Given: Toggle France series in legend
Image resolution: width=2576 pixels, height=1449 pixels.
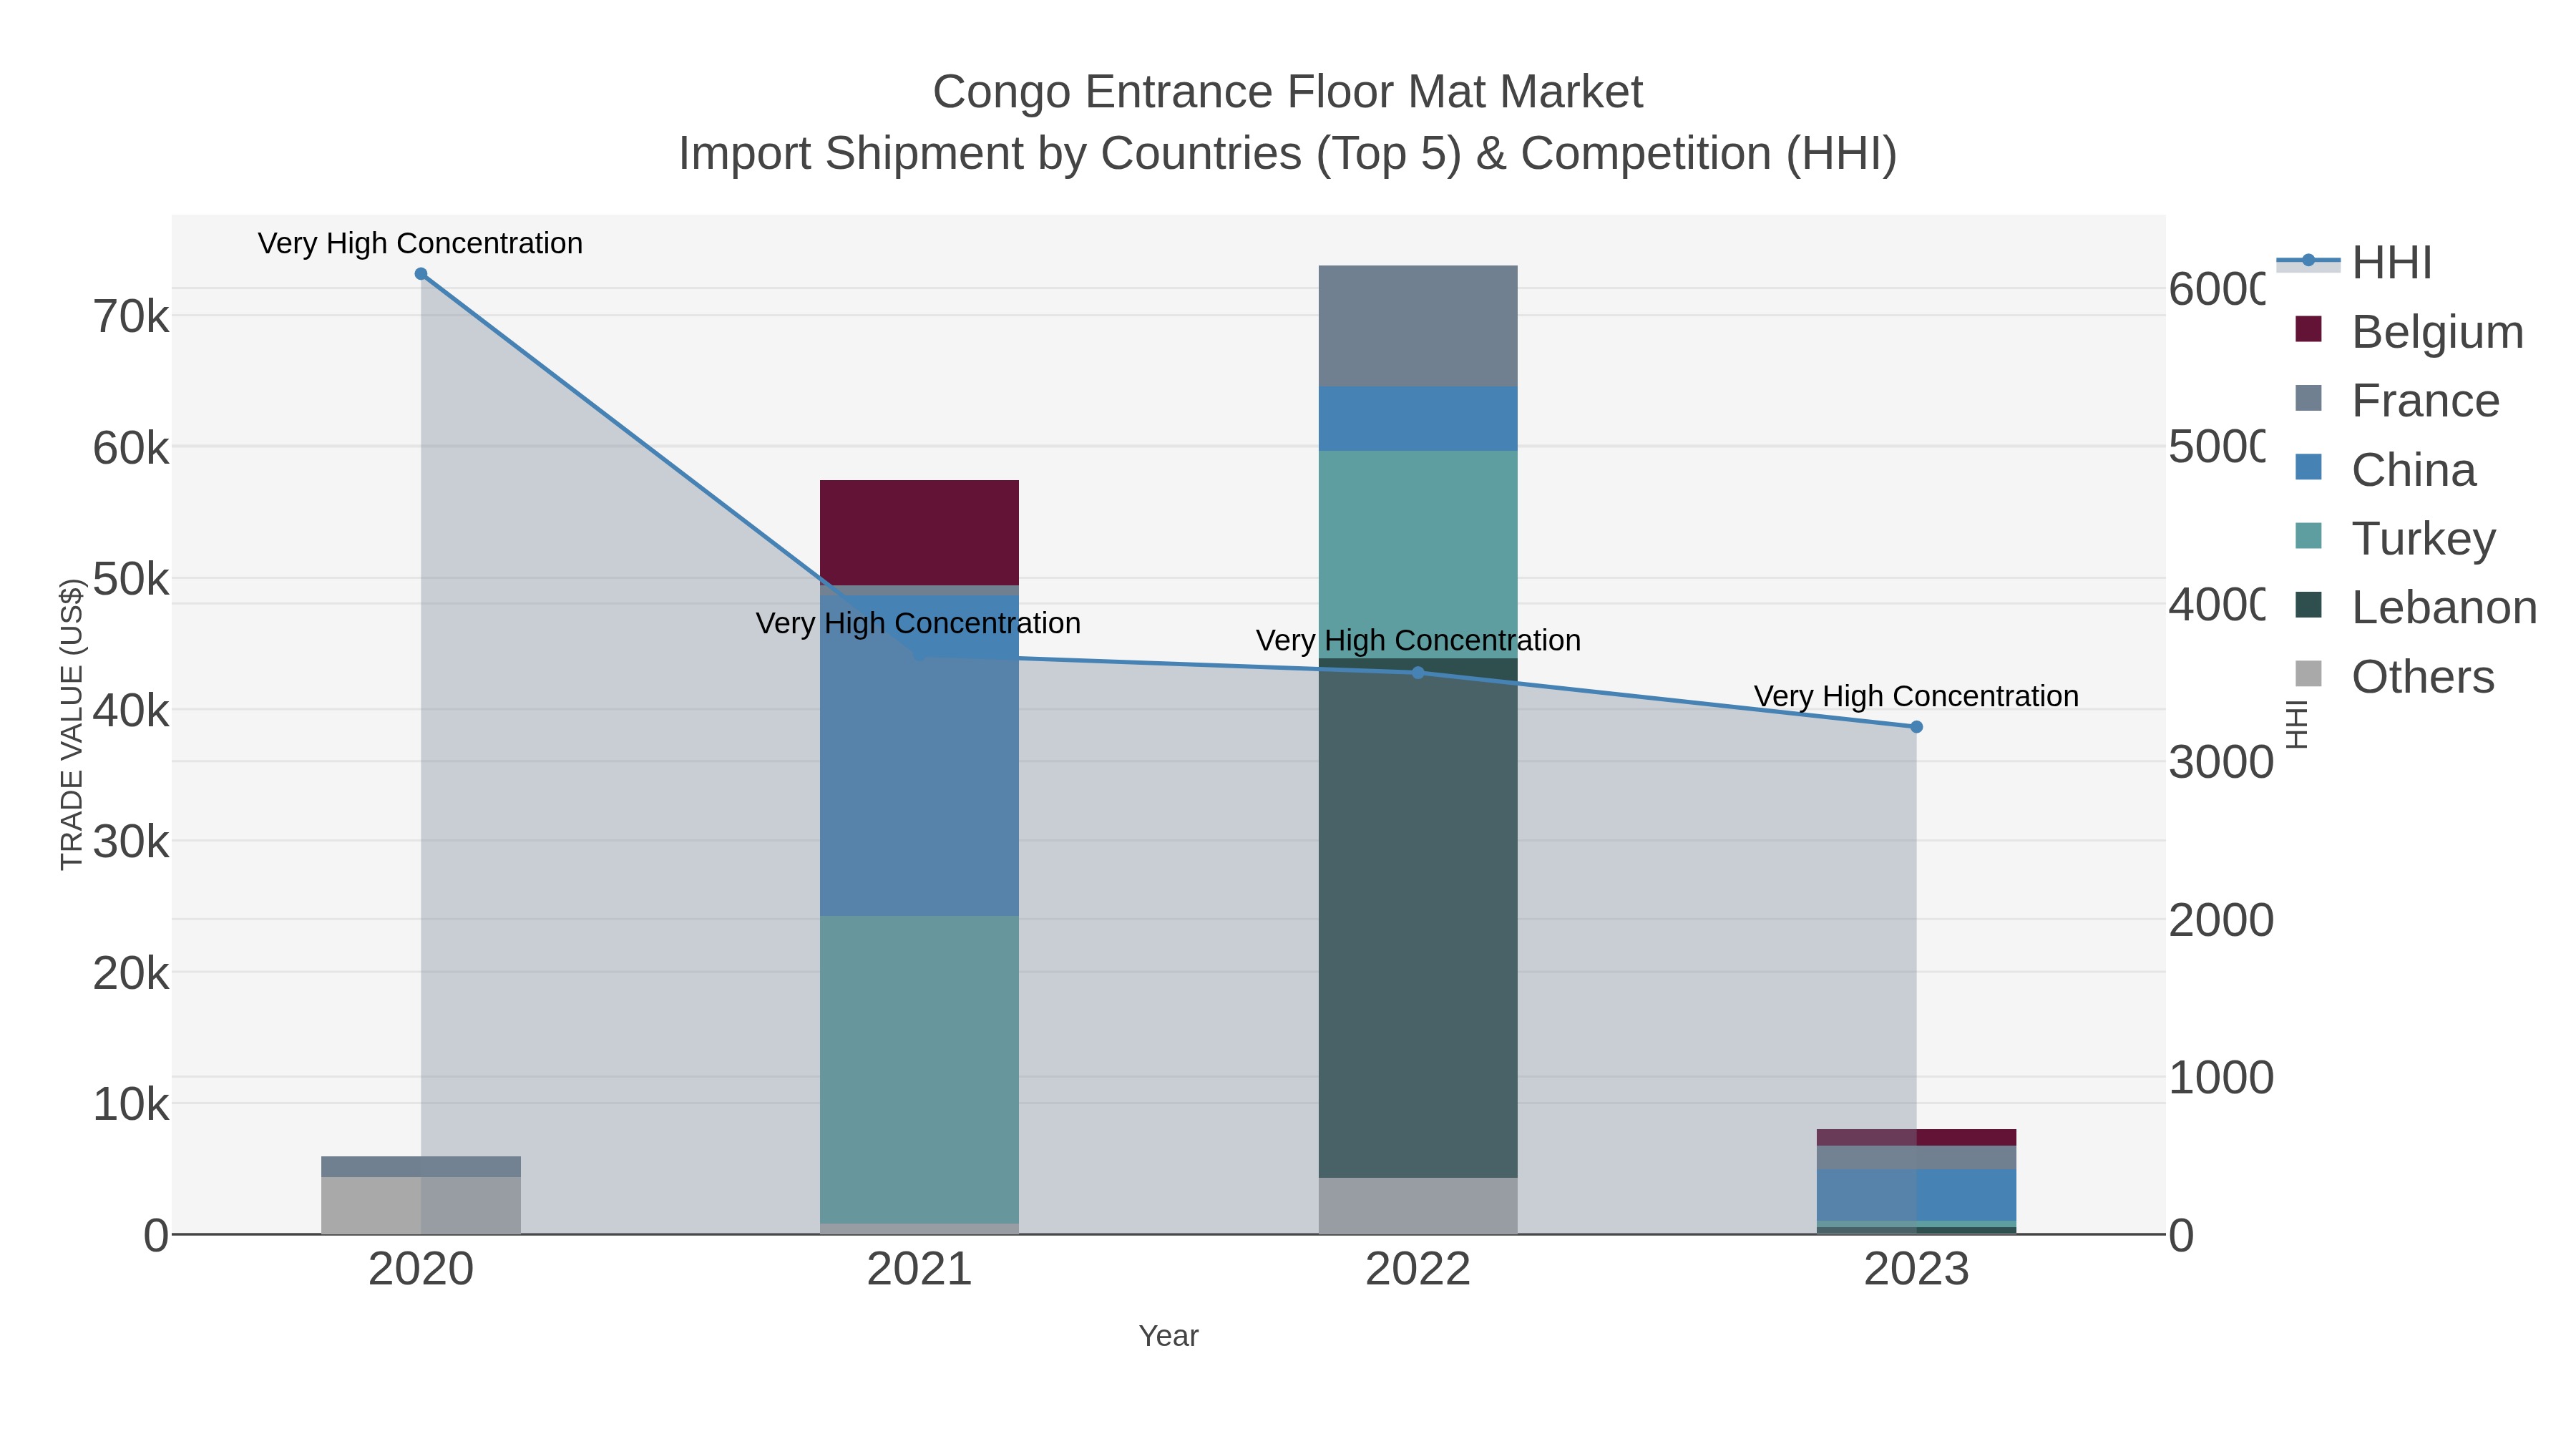Looking at the screenshot, I should [x=2397, y=400].
